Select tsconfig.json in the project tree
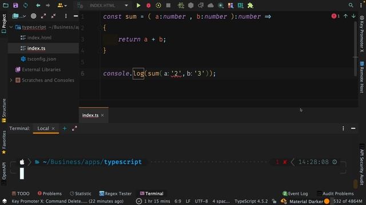 [42, 59]
